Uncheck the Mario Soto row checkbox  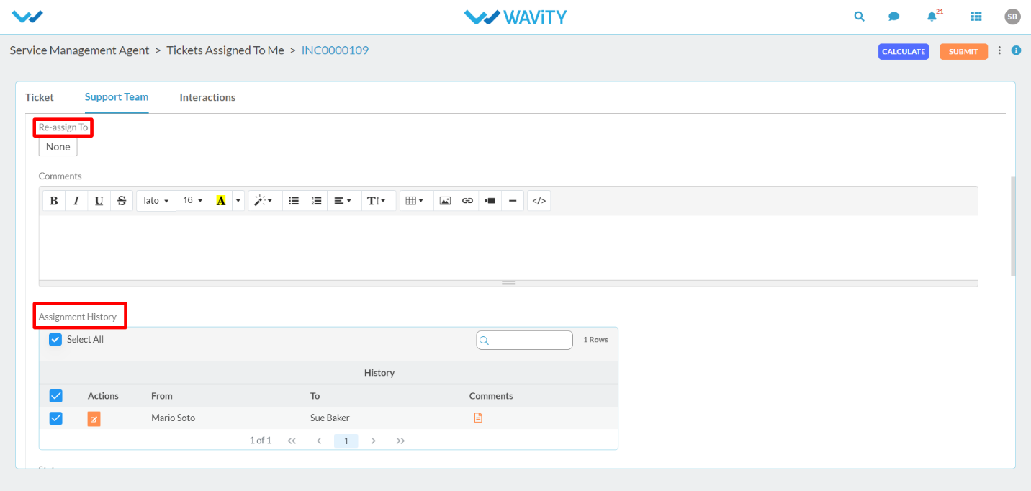pyautogui.click(x=55, y=418)
